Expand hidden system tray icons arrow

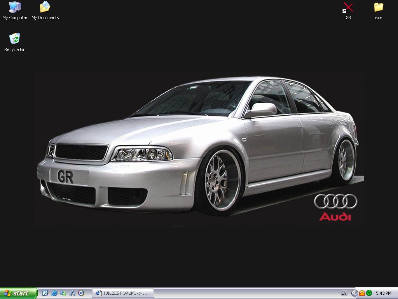(x=354, y=293)
